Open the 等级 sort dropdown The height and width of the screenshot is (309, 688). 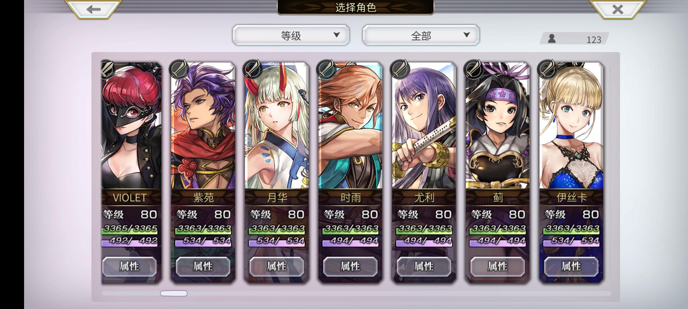click(291, 35)
